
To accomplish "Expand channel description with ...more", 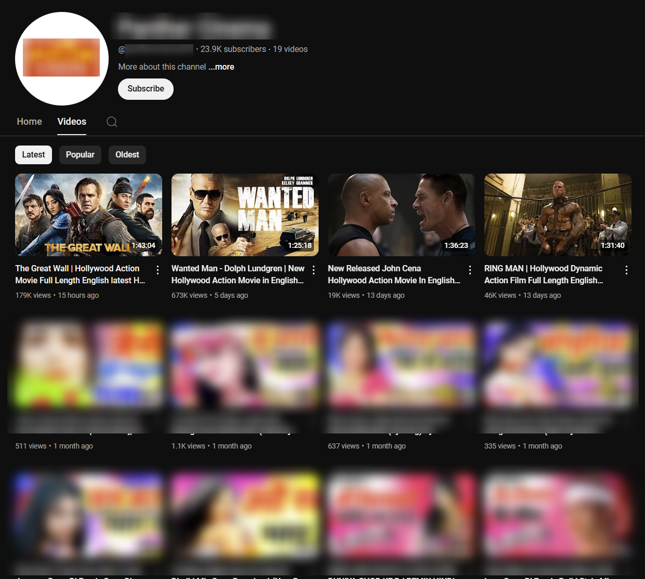I will pyautogui.click(x=221, y=67).
